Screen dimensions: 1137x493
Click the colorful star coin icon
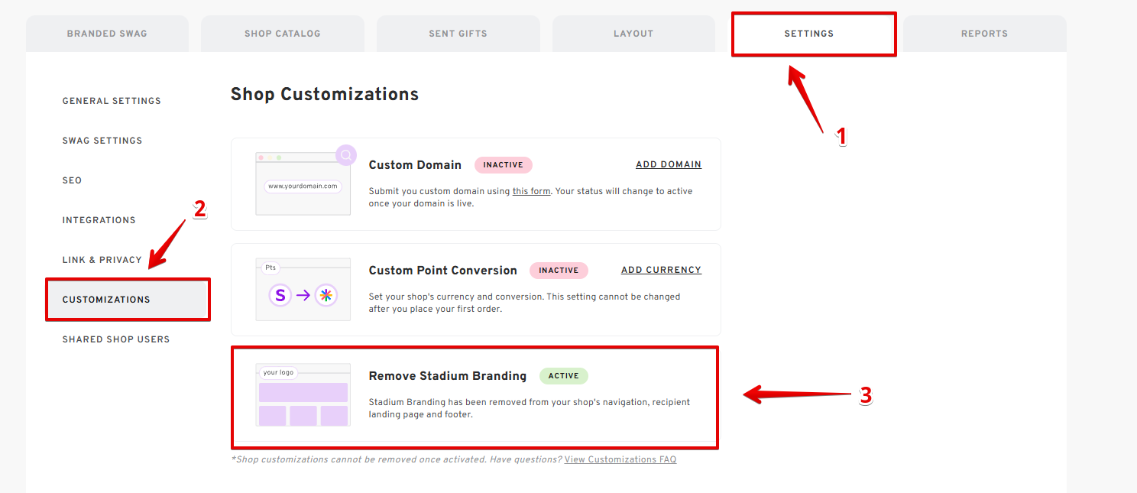pyautogui.click(x=326, y=295)
